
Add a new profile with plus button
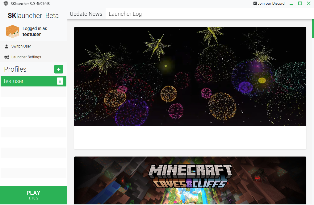click(59, 69)
